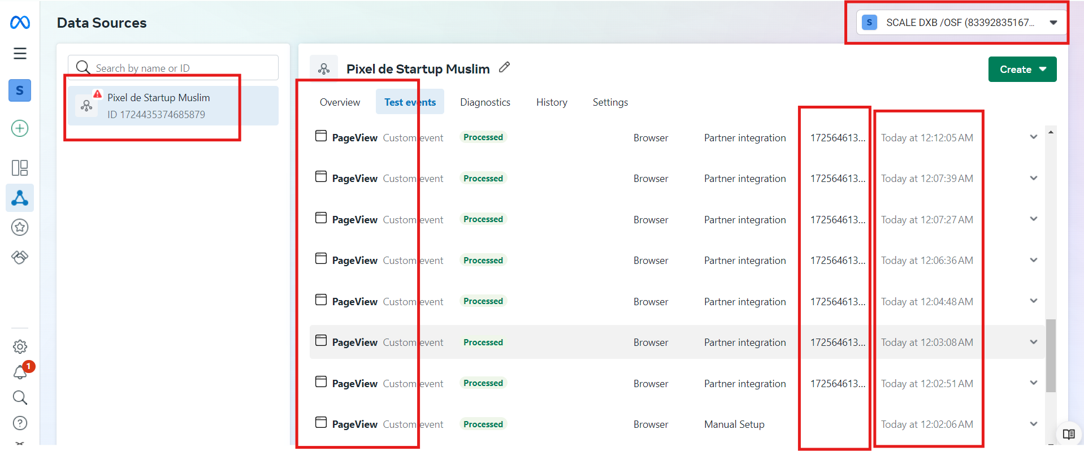The width and height of the screenshot is (1084, 451).
Task: Click the Manual Setup cell
Action: (734, 424)
